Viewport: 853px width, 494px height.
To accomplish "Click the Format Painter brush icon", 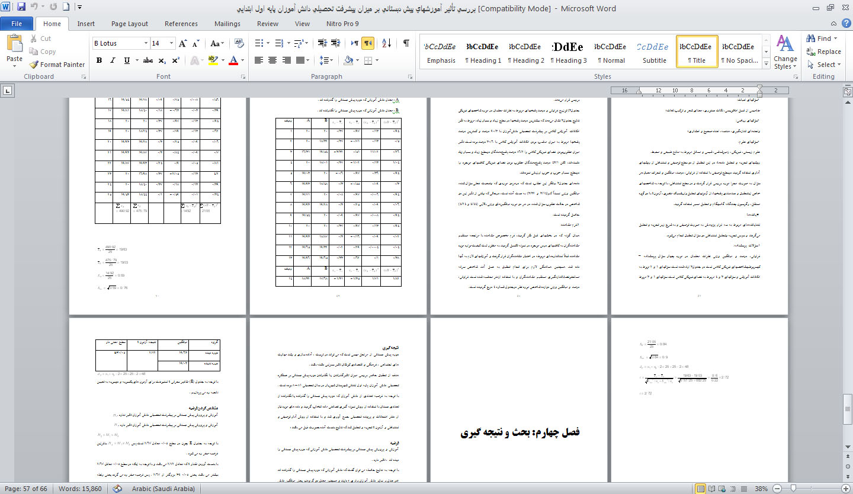I will click(x=34, y=65).
